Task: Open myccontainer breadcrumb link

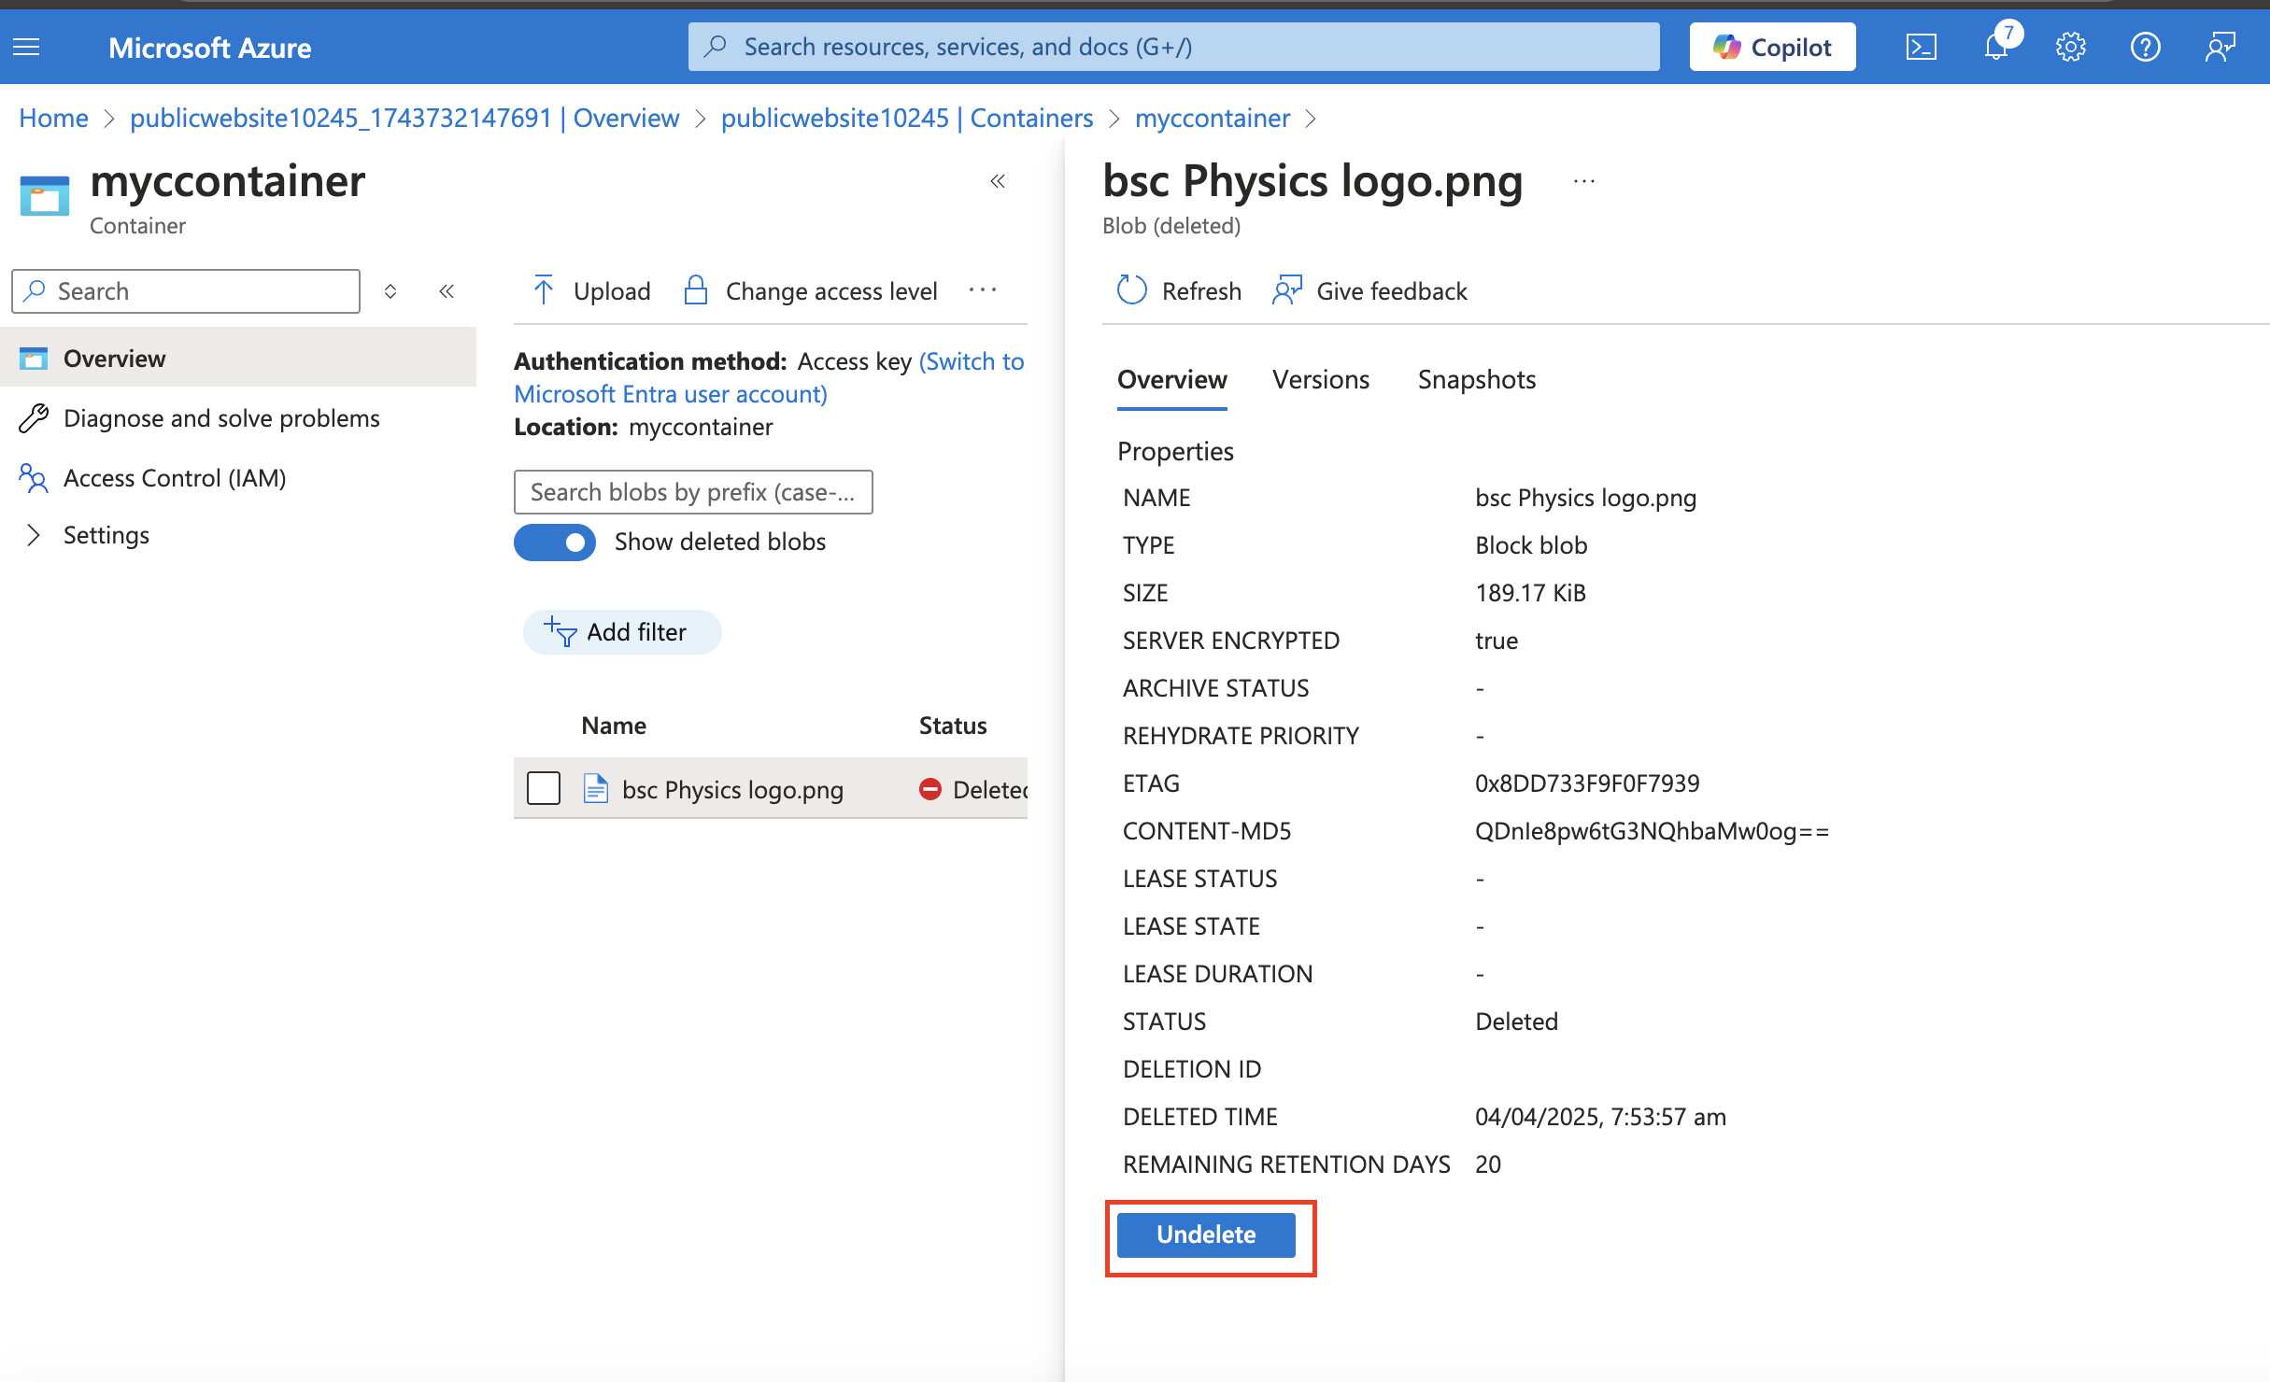Action: [1213, 118]
